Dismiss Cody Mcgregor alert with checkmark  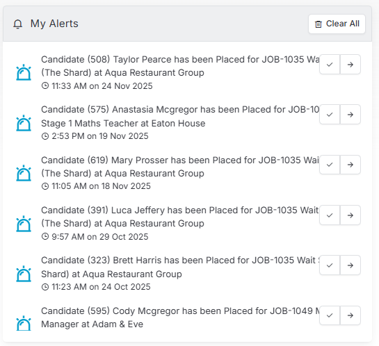(x=330, y=315)
